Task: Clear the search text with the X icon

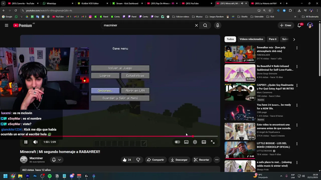Action: [x=196, y=25]
